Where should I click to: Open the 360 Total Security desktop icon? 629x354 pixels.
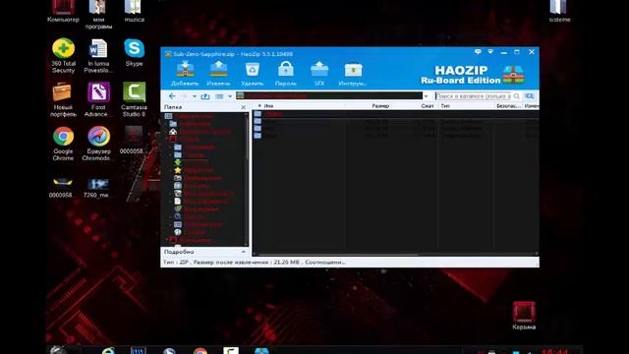point(63,55)
